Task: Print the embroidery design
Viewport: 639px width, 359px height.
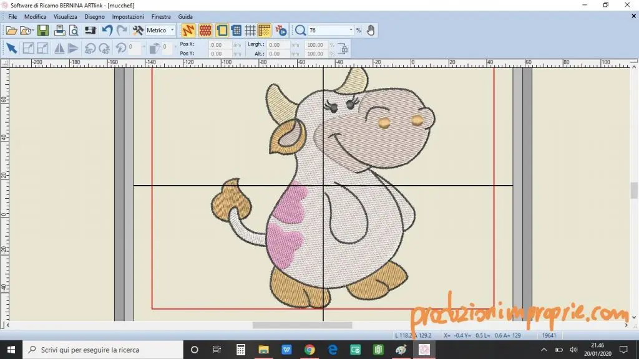Action: click(x=59, y=31)
